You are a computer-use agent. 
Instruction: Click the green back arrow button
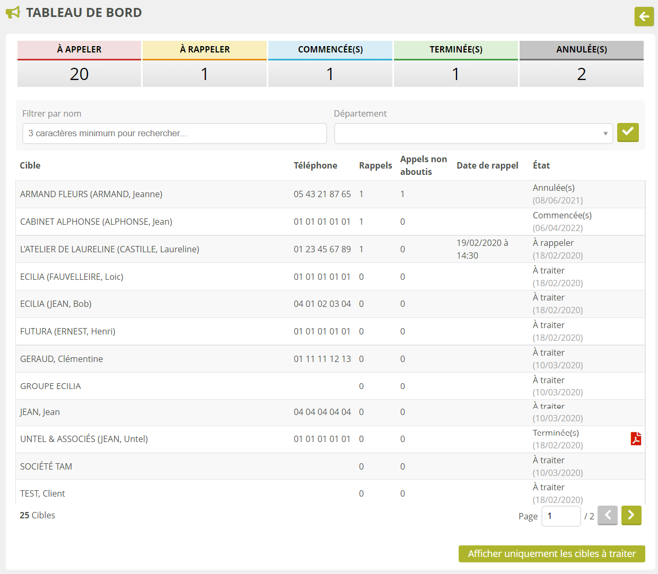[644, 16]
